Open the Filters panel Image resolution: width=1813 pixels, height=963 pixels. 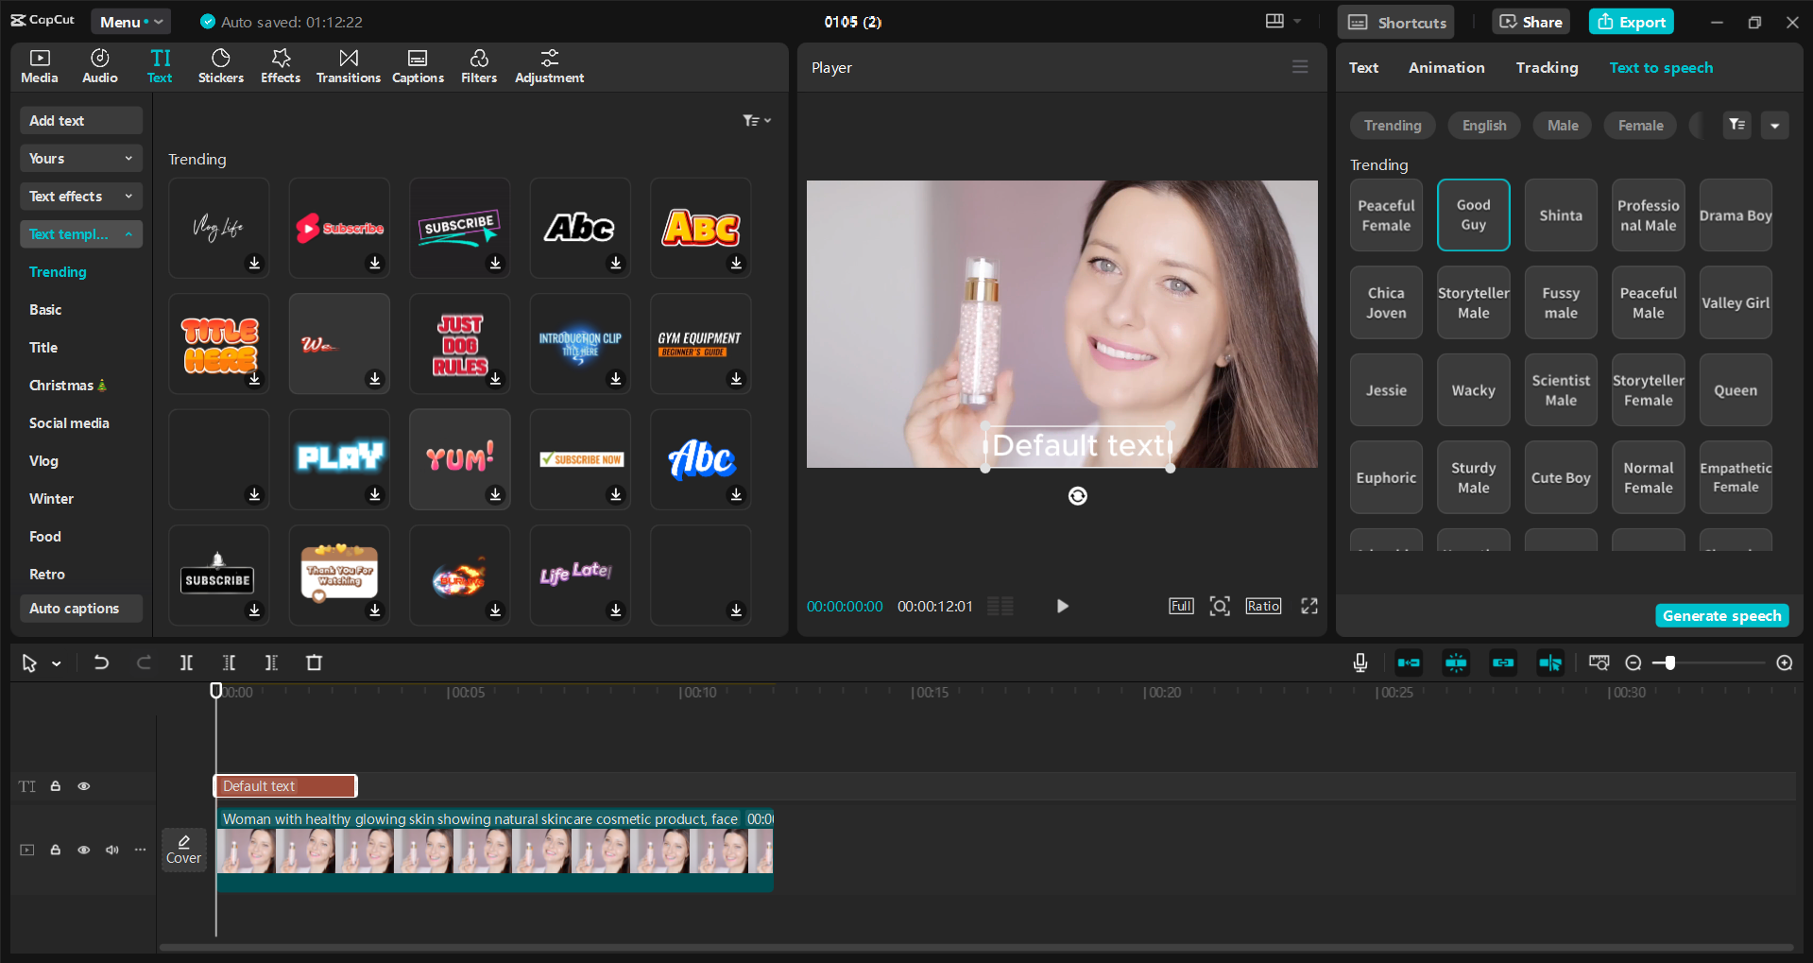[478, 66]
